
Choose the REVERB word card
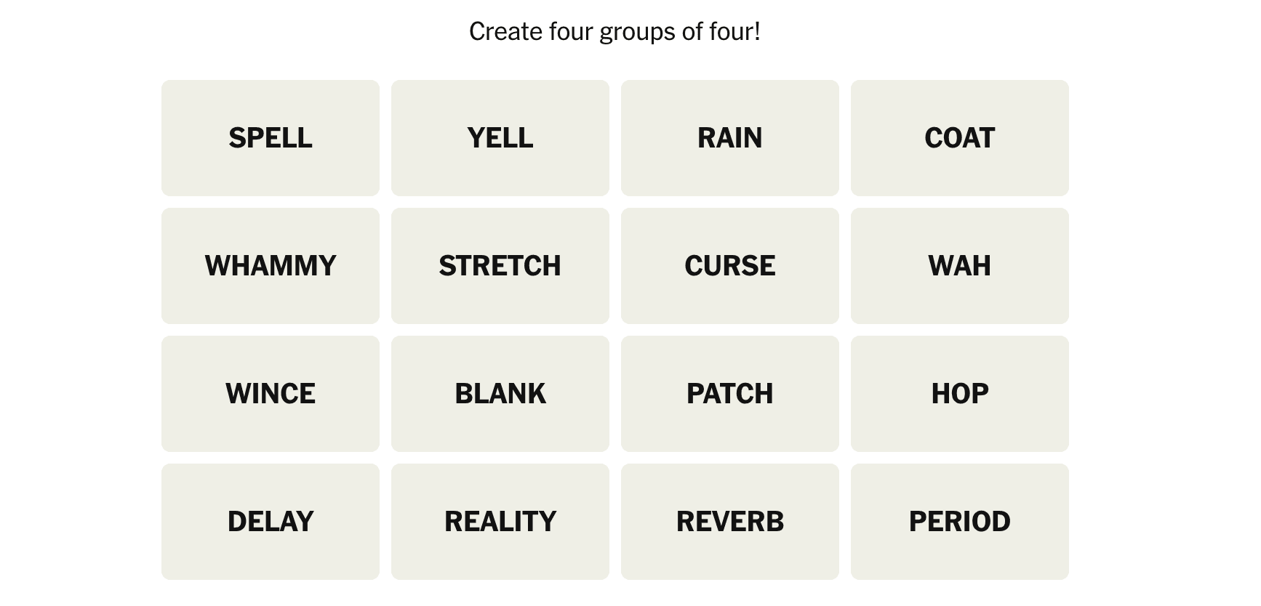coord(730,522)
